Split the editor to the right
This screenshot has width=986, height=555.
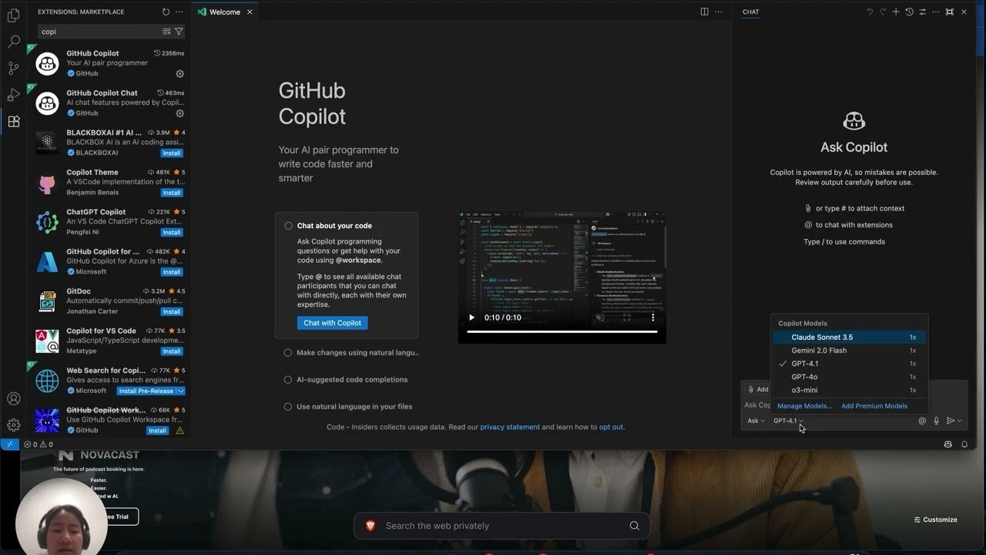coord(704,12)
